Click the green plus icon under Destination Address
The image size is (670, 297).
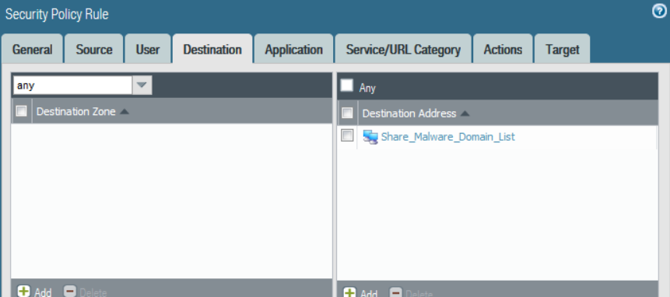point(350,293)
